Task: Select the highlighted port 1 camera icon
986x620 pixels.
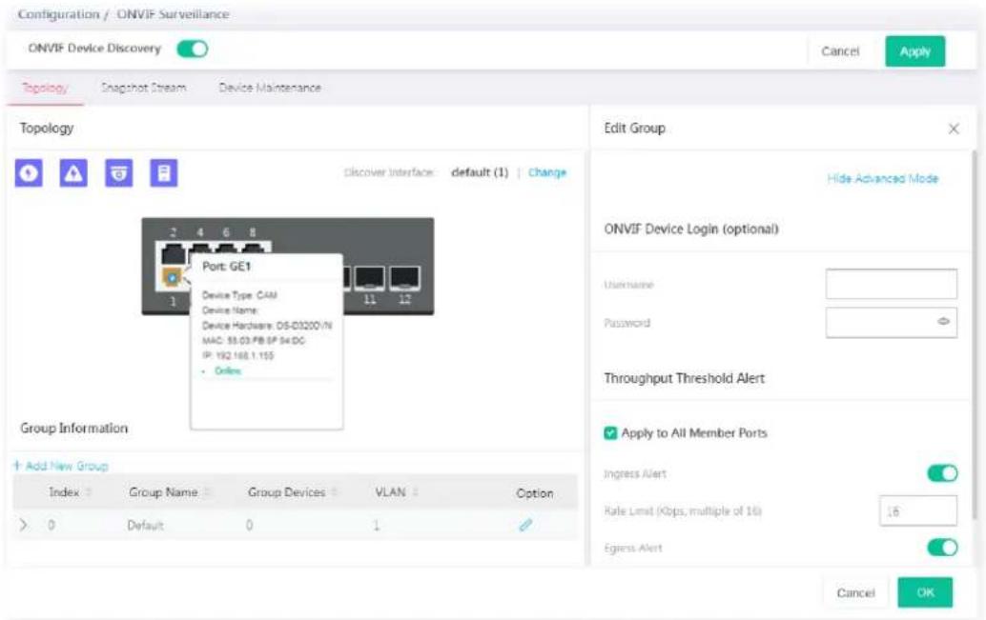Action: click(173, 277)
